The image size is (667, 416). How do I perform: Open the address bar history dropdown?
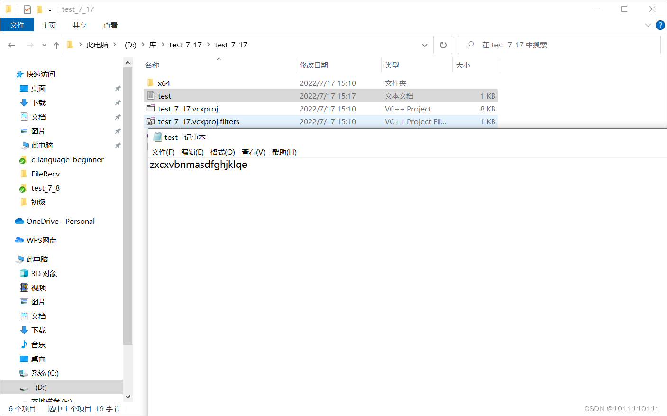[424, 45]
